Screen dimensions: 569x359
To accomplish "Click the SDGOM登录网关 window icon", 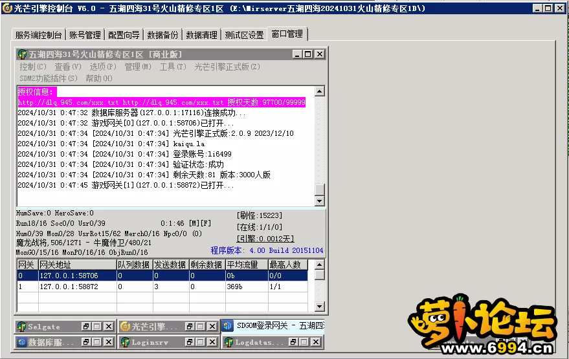I will (227, 325).
